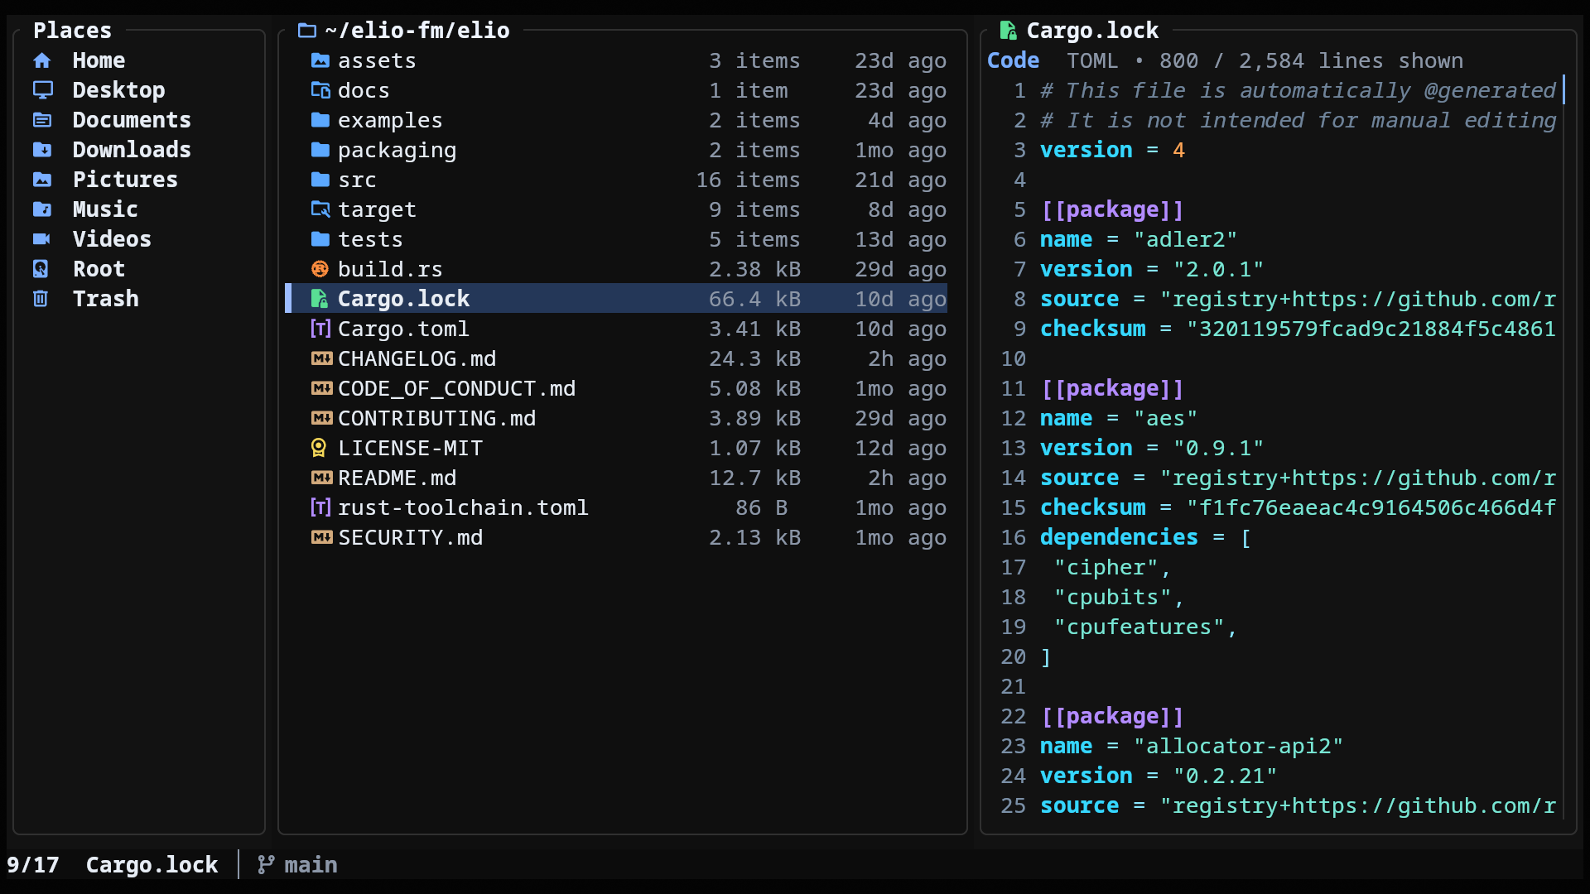Select the Code tab in preview pane
The width and height of the screenshot is (1590, 894).
coord(1013,60)
